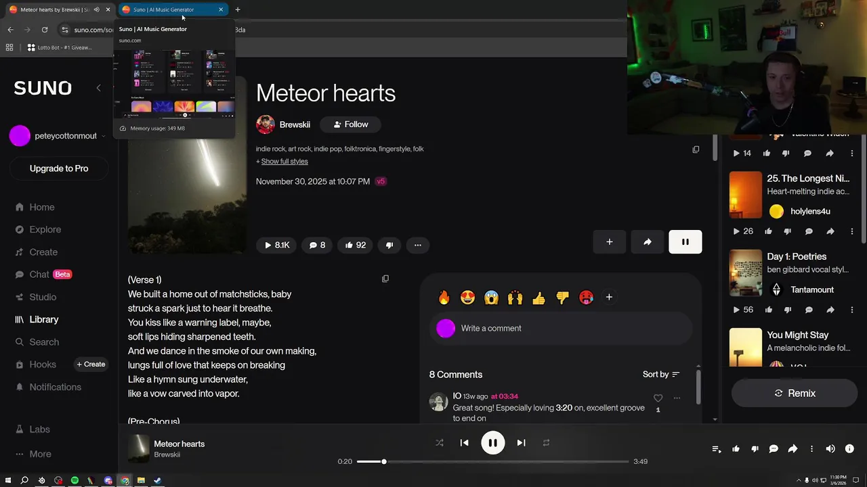This screenshot has height=487, width=867.
Task: Collapse the sidebar with chevron
Action: (x=98, y=88)
